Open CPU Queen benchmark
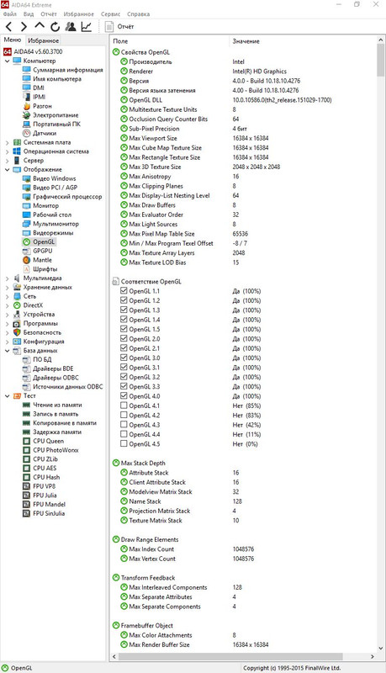 coord(48,441)
